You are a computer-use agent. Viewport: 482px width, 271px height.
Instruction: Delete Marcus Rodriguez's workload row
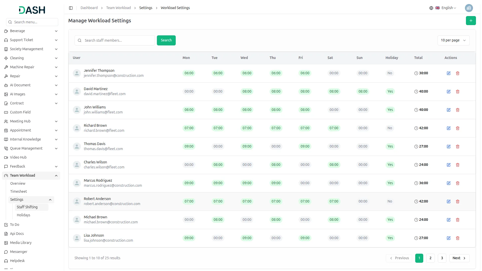pyautogui.click(x=458, y=183)
